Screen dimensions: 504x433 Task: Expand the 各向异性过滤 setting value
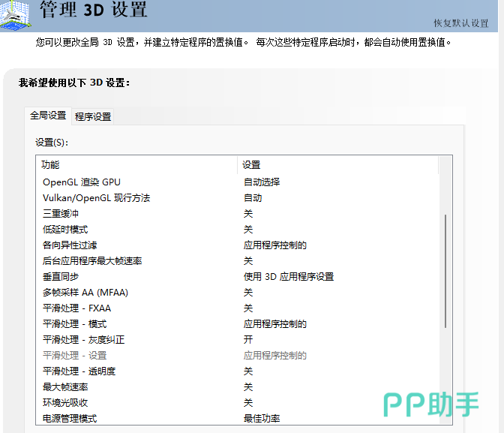click(274, 245)
